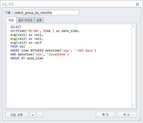143x123 pixels.
Task: Run query with SQL 실행 button
Action: tap(17, 115)
